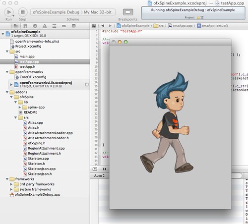Open the Symbol navigator icon
The image size is (248, 224).
point(25,26)
